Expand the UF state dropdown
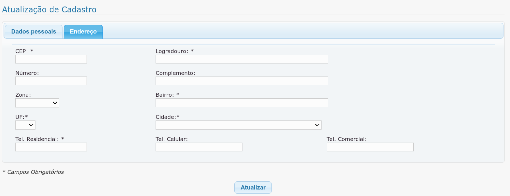 pos(25,125)
